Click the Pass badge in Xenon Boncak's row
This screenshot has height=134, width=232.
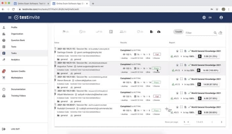tap(156, 82)
